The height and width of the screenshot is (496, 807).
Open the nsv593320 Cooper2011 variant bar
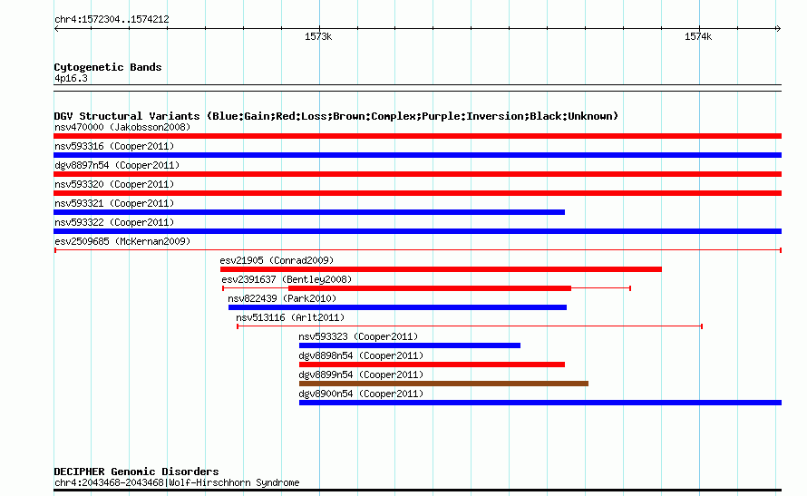(x=417, y=193)
